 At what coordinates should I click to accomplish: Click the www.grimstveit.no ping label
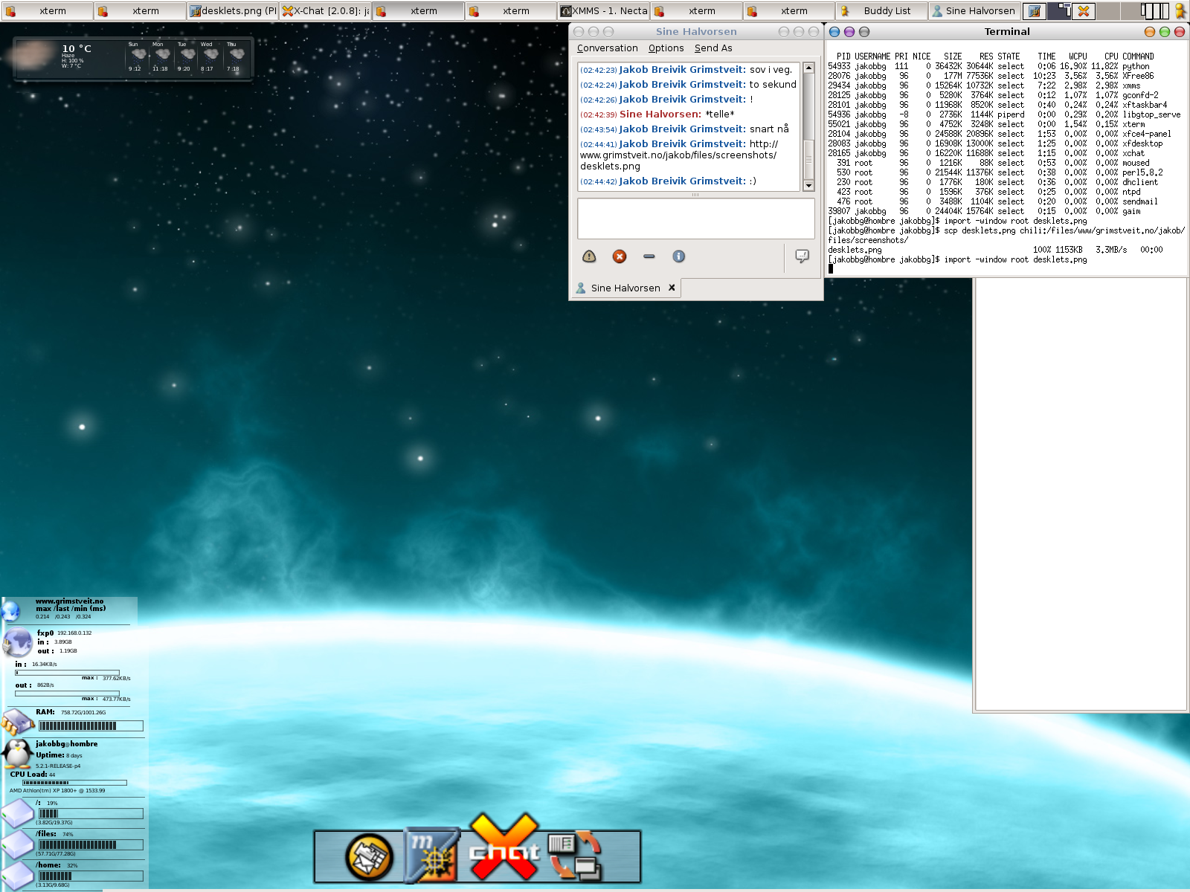(x=69, y=601)
